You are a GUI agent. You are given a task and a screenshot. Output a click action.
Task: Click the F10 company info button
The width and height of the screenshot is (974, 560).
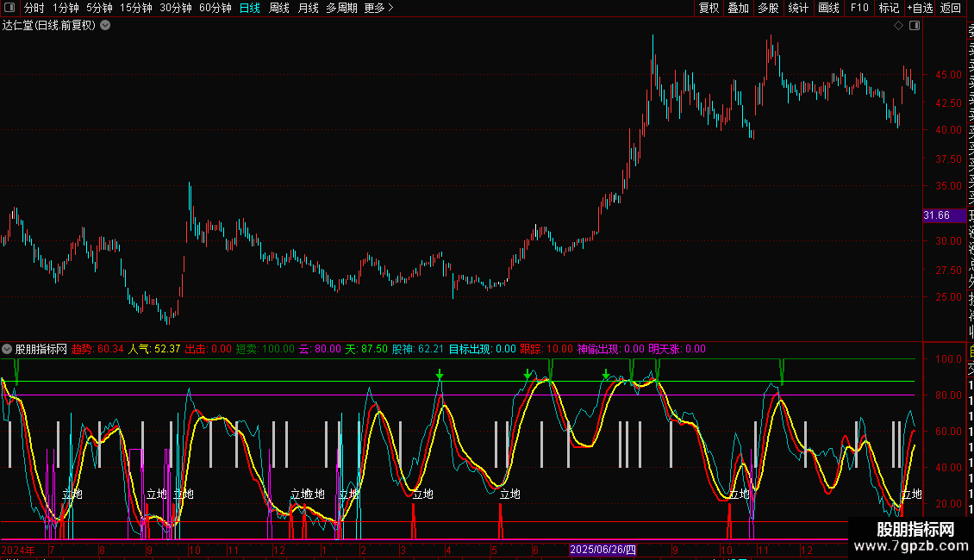coord(859,8)
